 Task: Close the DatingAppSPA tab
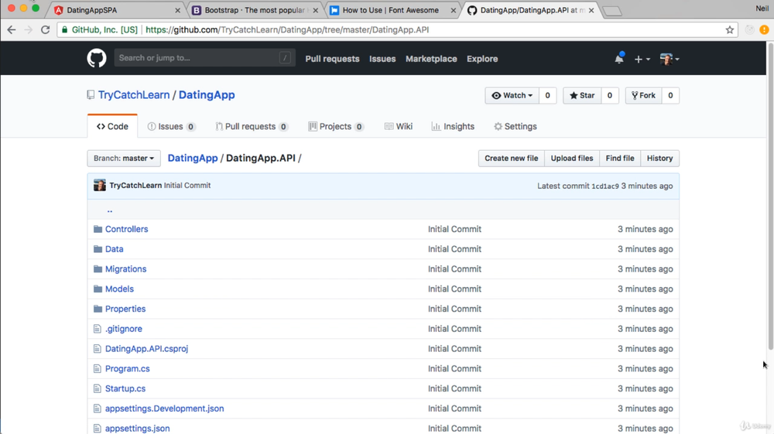point(178,10)
